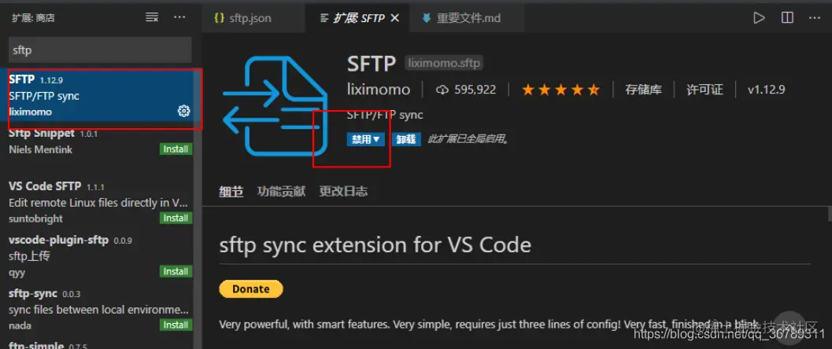
Task: Open the 存储库 repository link
Action: [x=643, y=90]
